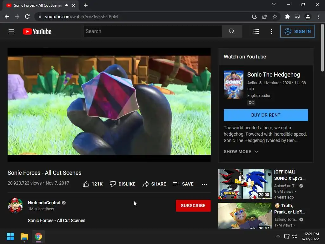Reload the YouTube page
The width and height of the screenshot is (325, 244).
point(27,17)
